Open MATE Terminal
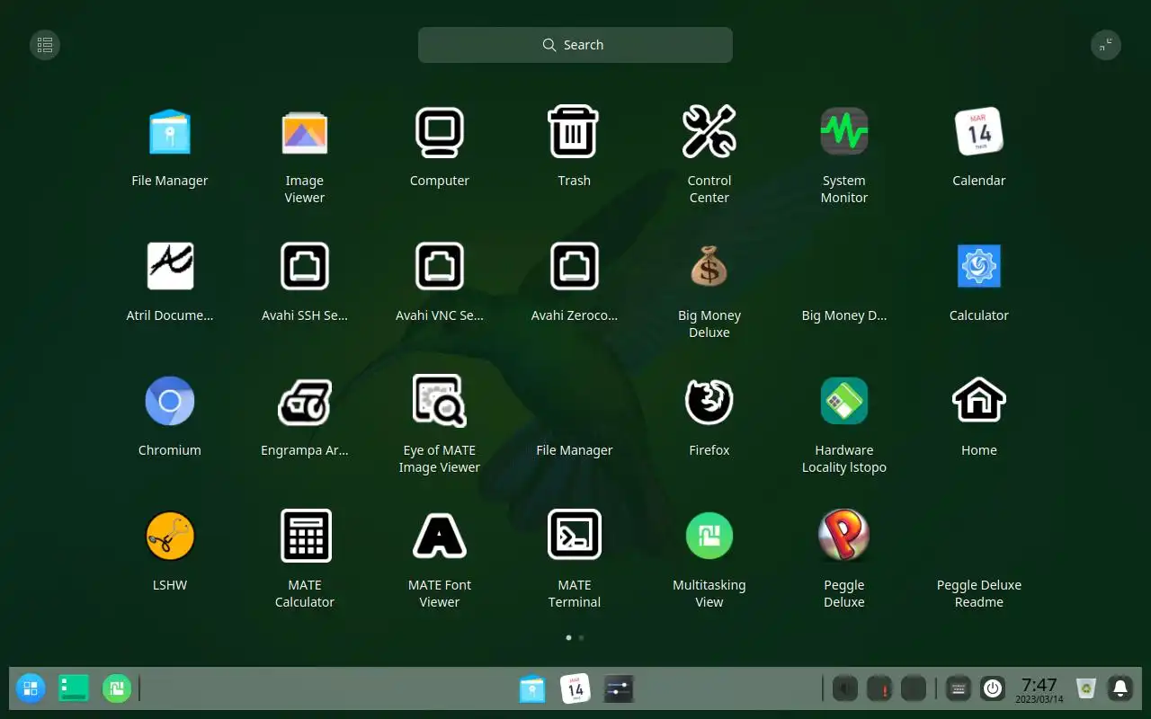Screen dimensions: 1151x719 point(575,537)
